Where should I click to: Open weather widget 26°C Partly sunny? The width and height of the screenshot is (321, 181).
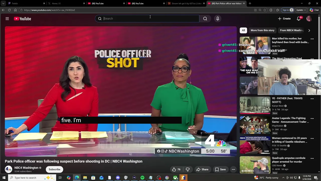click(266, 178)
